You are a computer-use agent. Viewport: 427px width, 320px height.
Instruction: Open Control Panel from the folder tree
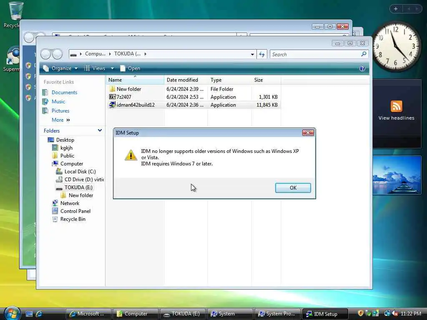point(75,211)
